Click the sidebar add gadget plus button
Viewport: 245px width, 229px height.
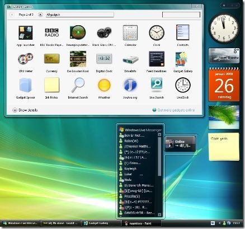pos(224,6)
